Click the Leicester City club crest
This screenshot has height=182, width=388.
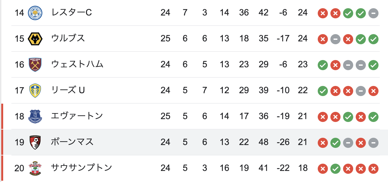35,13
